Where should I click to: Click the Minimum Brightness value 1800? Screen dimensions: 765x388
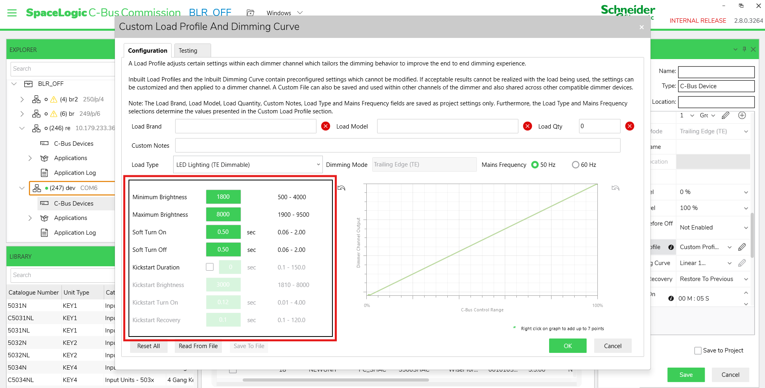coord(223,197)
